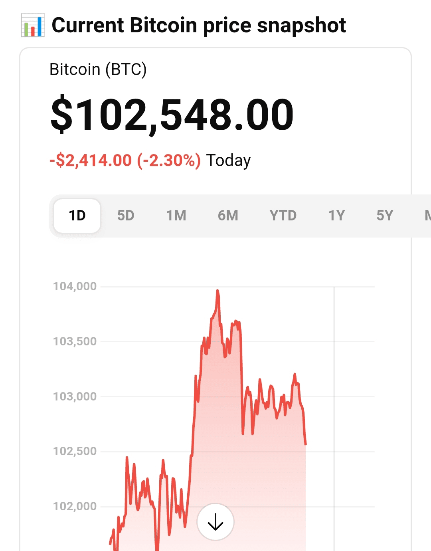Show the 6M price chart

pyautogui.click(x=228, y=216)
